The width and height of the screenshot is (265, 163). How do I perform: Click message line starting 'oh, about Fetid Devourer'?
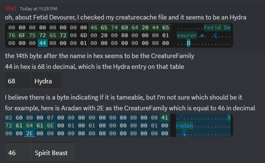(x=126, y=17)
